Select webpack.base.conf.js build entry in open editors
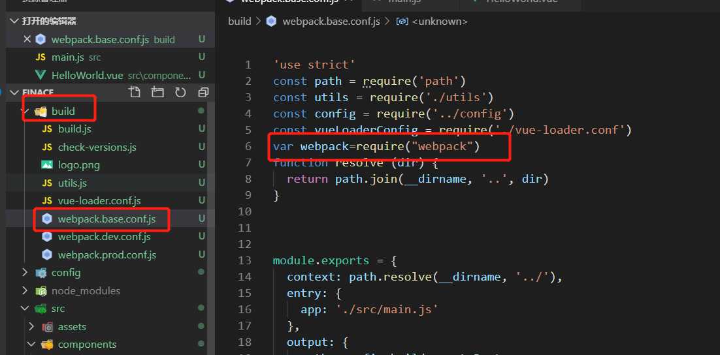 click(x=110, y=39)
